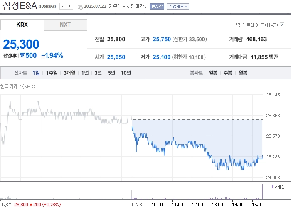Image resolution: width=291 pixels, height=210 pixels.
Task: Click the 25,858 y-axis label
Action: (x=273, y=116)
